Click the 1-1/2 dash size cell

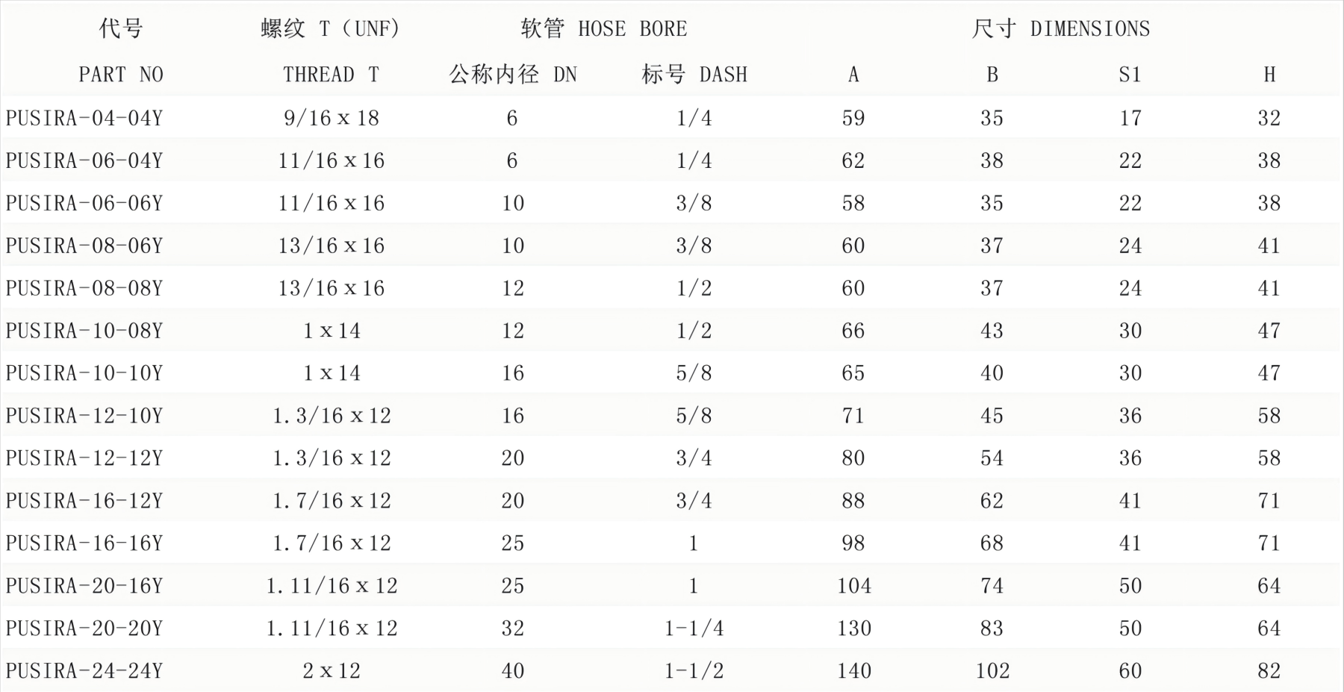[694, 671]
